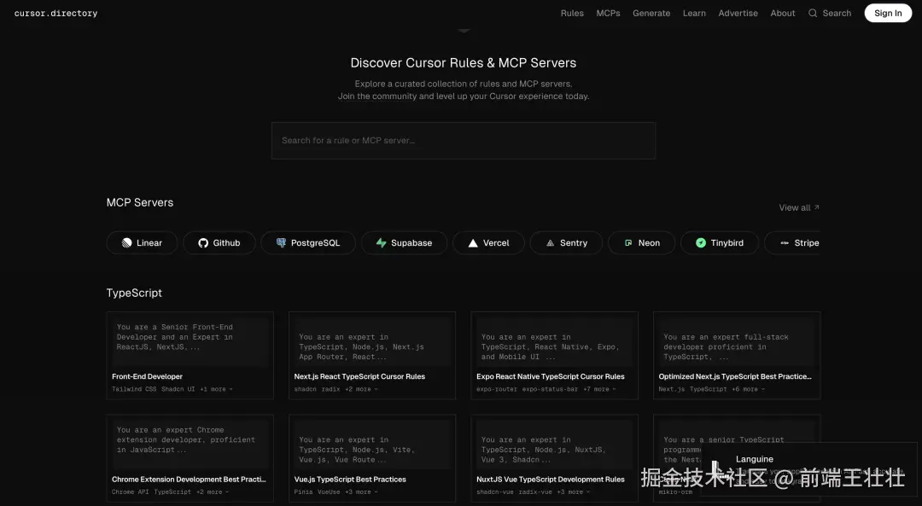This screenshot has width=922, height=506.
Task: Click the Tinybird green icon
Action: pos(700,242)
